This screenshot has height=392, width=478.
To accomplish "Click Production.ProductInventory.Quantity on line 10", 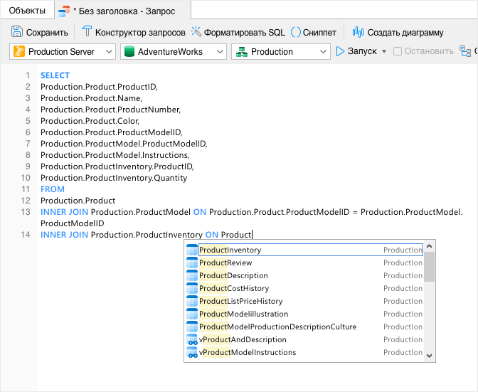I will 114,178.
